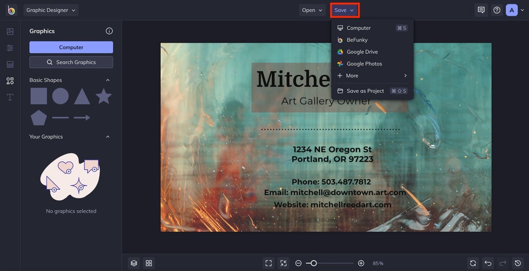
Task: Open the Text tool in sidebar
Action: coord(10,97)
